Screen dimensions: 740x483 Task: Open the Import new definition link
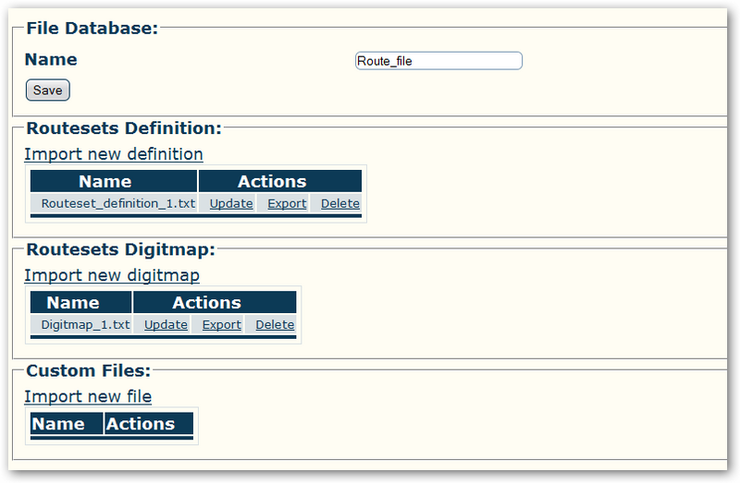pyautogui.click(x=114, y=154)
